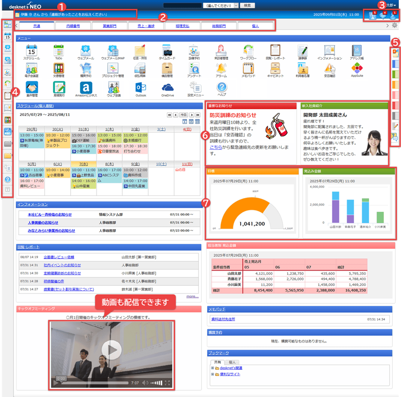Screen dimensions: 401x397
Task: Toggle fullscreen on the kickoff video
Action: tap(168, 383)
